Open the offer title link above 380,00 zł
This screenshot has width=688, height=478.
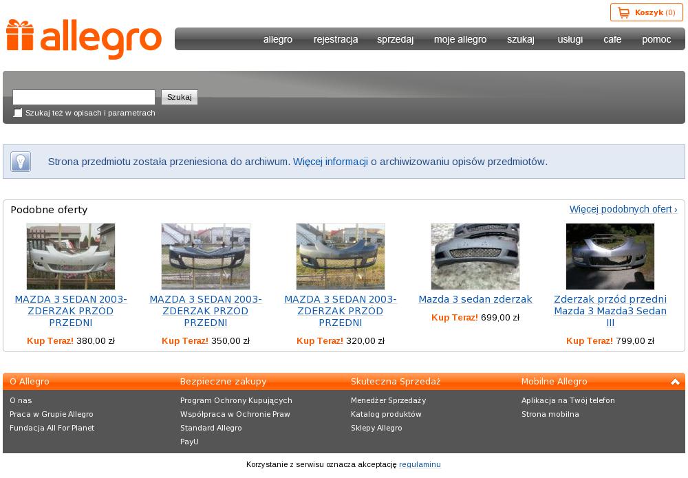[71, 311]
